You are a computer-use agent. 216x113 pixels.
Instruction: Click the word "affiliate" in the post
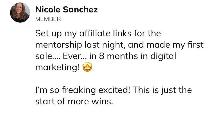(95, 33)
